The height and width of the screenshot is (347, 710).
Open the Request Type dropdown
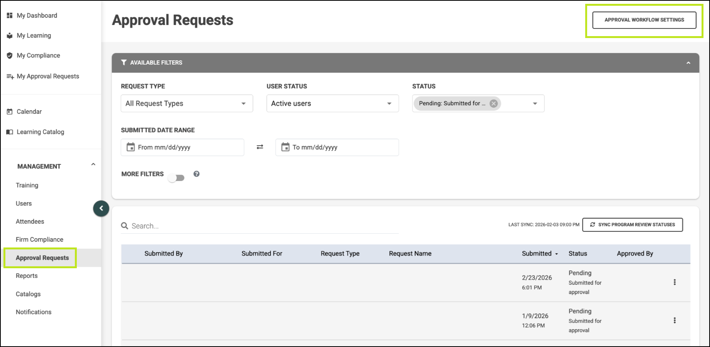[187, 103]
